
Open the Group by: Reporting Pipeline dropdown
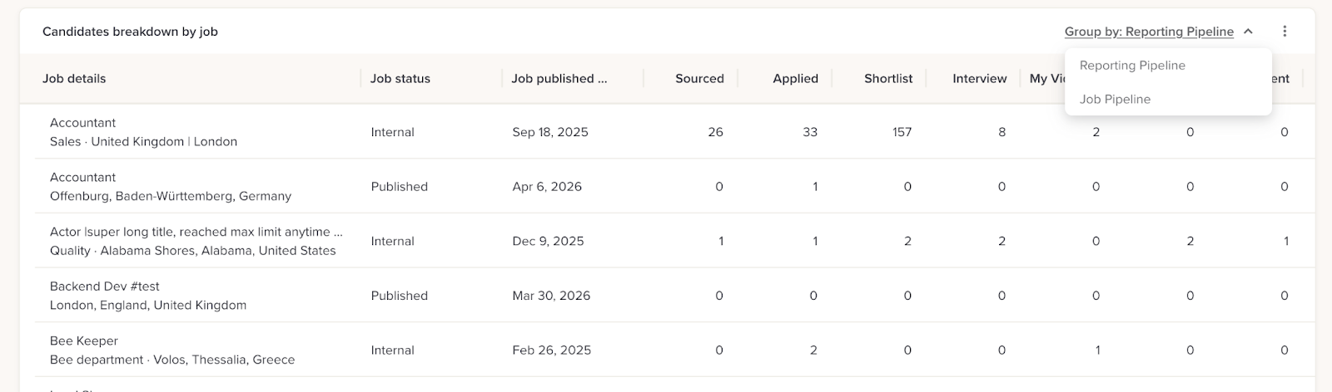[x=1148, y=32]
